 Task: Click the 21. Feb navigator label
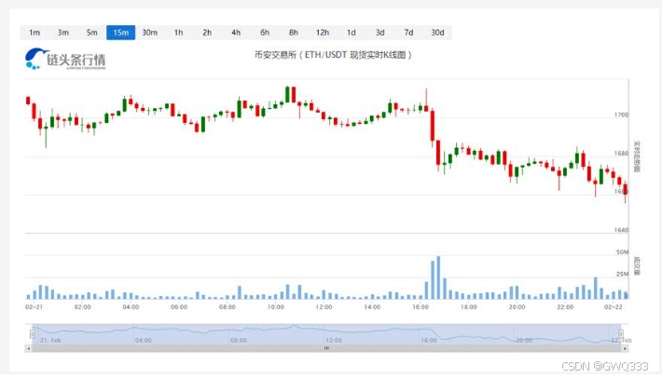coord(50,340)
